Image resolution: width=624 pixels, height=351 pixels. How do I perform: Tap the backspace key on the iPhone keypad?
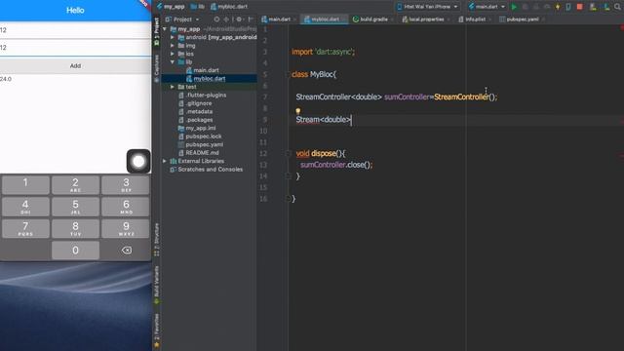pos(126,251)
